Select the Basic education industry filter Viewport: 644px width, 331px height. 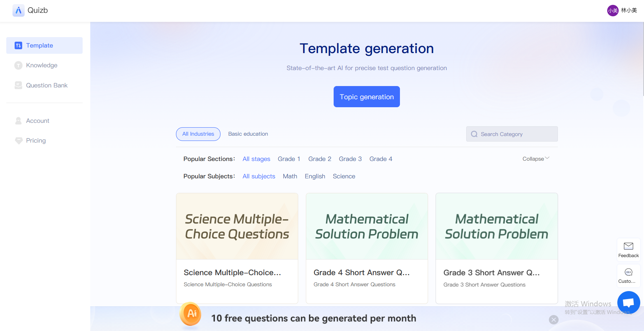(x=248, y=134)
